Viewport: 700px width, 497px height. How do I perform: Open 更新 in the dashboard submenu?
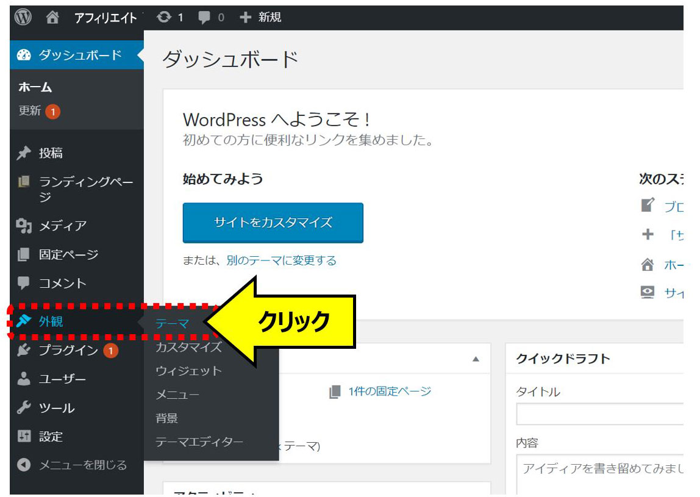point(30,111)
